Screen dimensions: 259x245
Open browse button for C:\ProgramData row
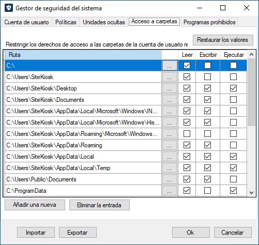(x=170, y=191)
